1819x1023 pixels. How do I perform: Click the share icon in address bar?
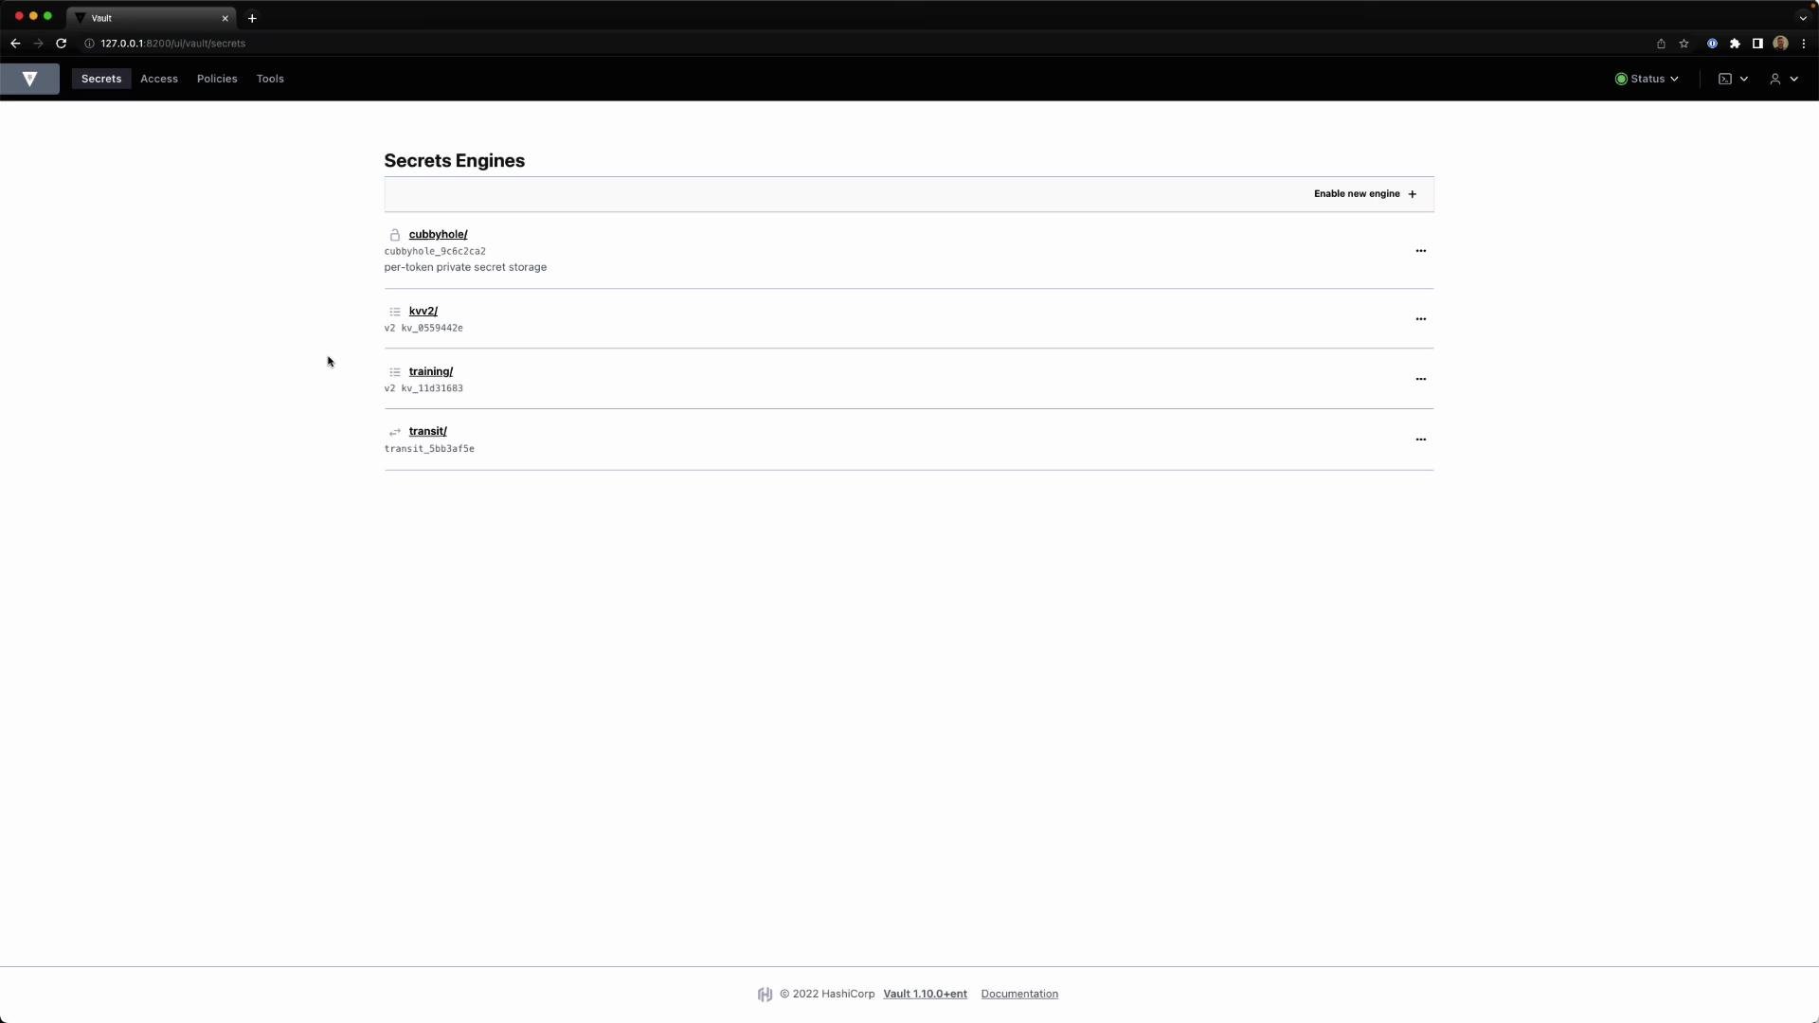point(1661,44)
